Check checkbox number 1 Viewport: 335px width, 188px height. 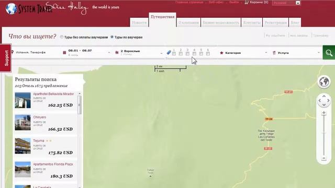click(174, 54)
